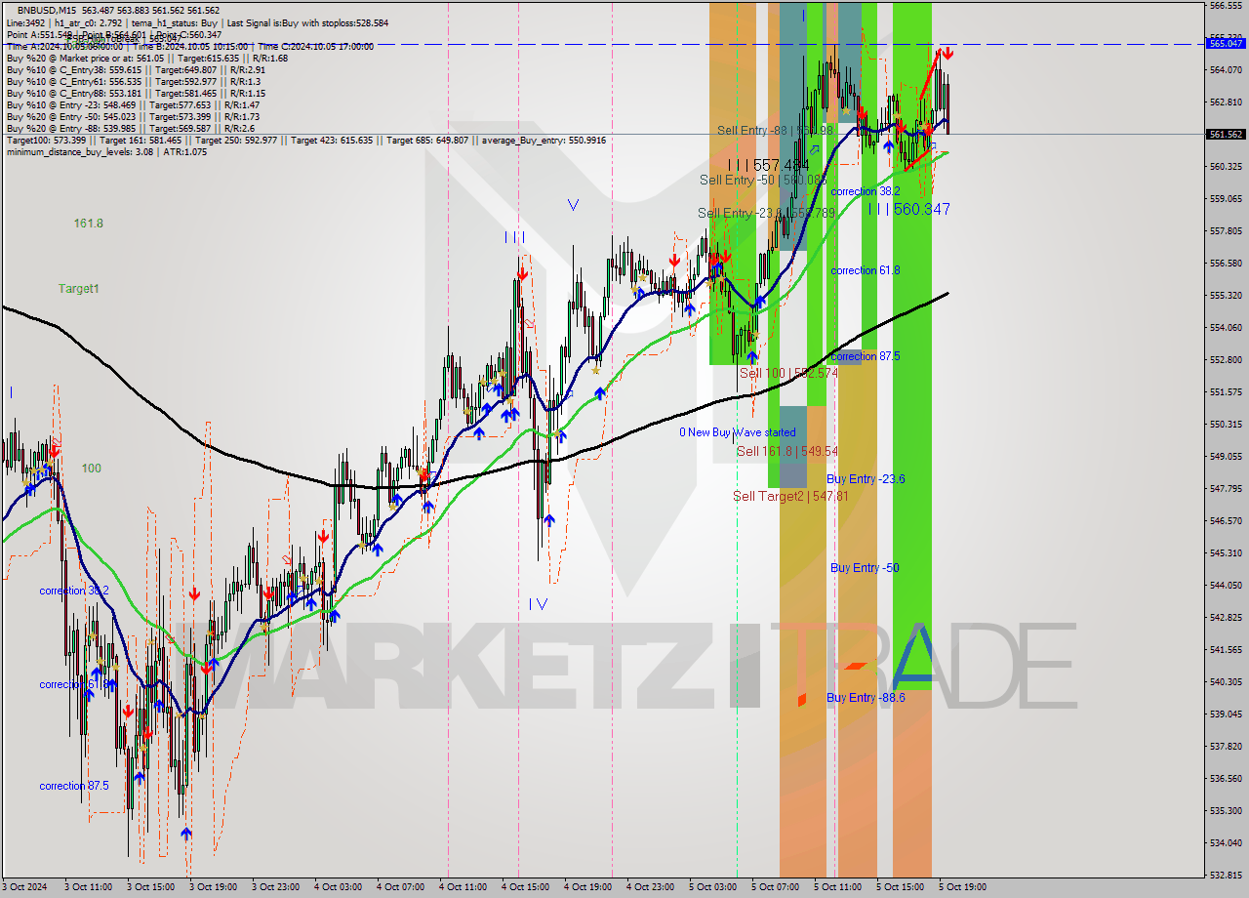
Task: Click the '5 Oct 19:00' time axis label
Action: tap(962, 887)
